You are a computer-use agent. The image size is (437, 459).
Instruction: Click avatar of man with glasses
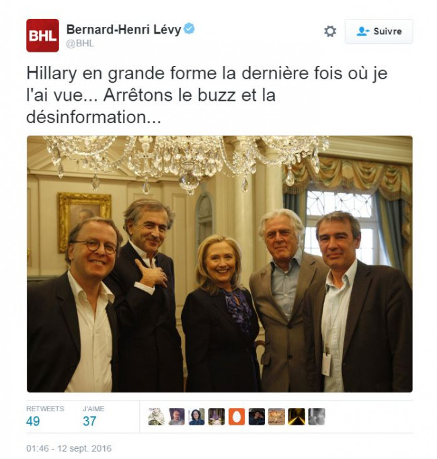tap(177, 416)
